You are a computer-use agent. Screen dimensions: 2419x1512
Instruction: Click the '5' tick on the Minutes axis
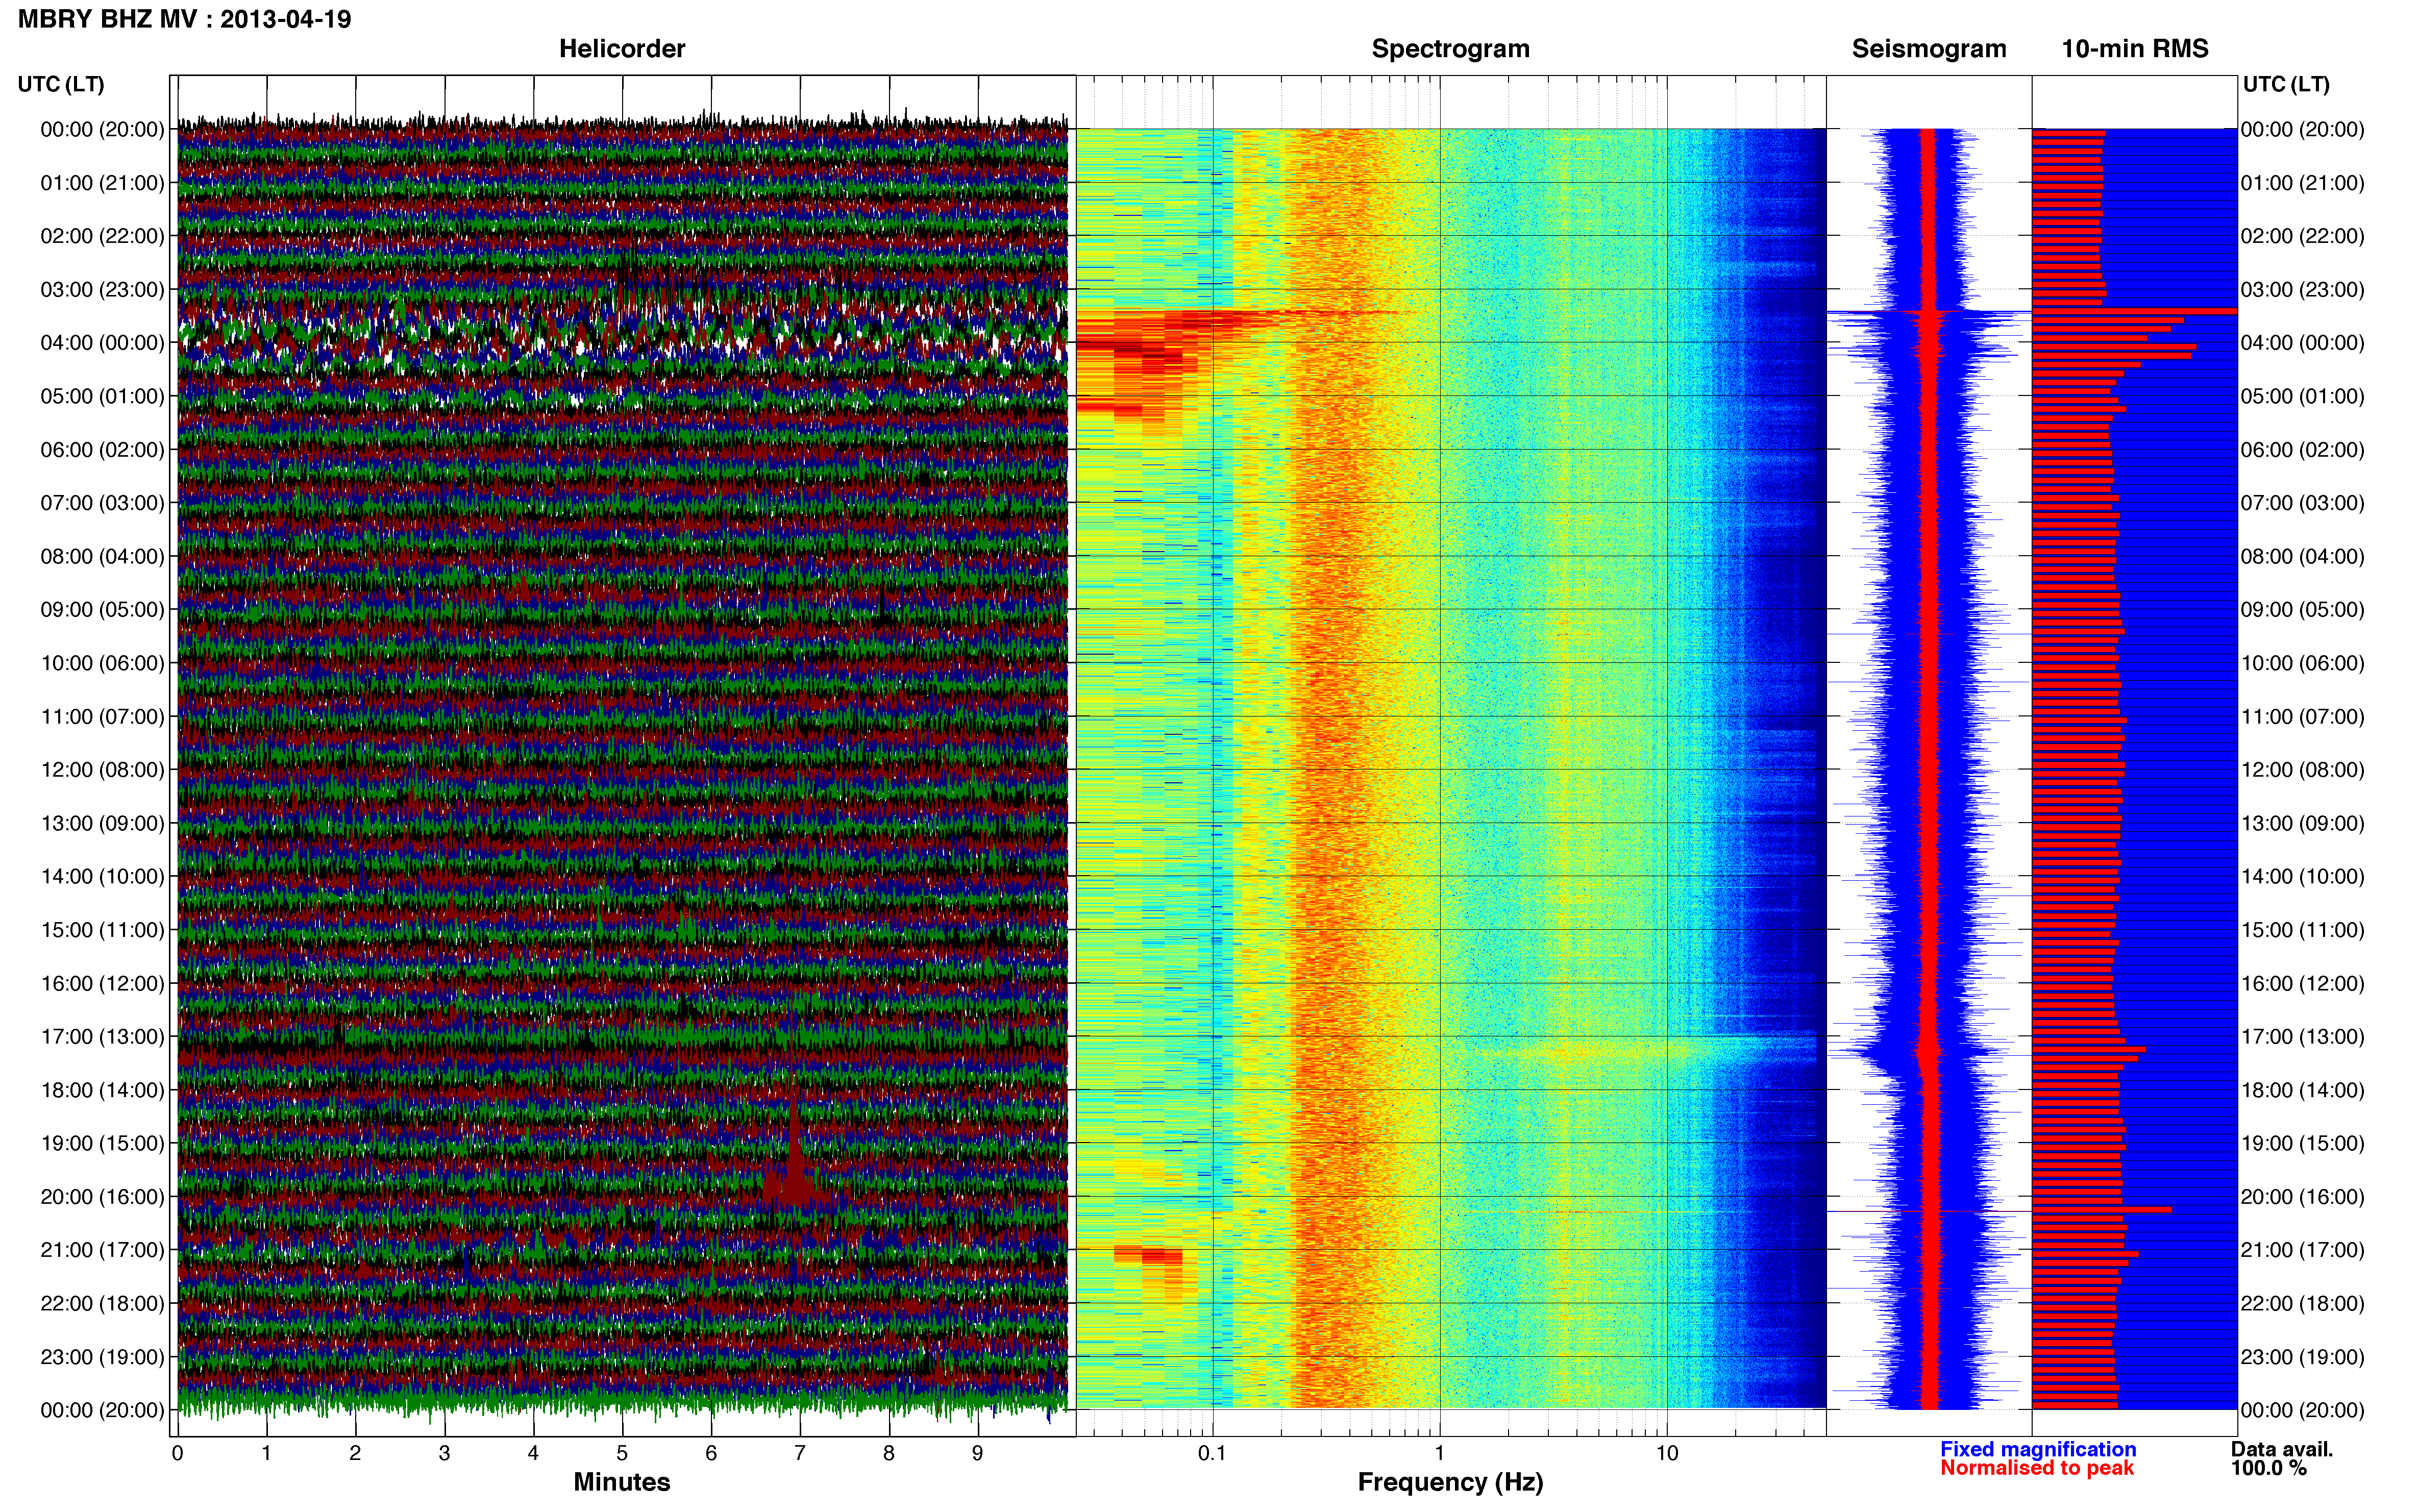click(622, 1453)
